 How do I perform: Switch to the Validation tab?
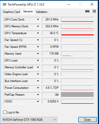tap(41, 12)
